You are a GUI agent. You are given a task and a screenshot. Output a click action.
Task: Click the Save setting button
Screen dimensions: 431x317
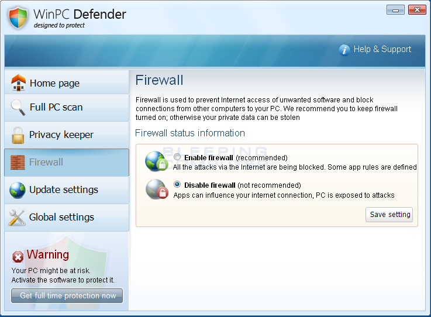[389, 215]
